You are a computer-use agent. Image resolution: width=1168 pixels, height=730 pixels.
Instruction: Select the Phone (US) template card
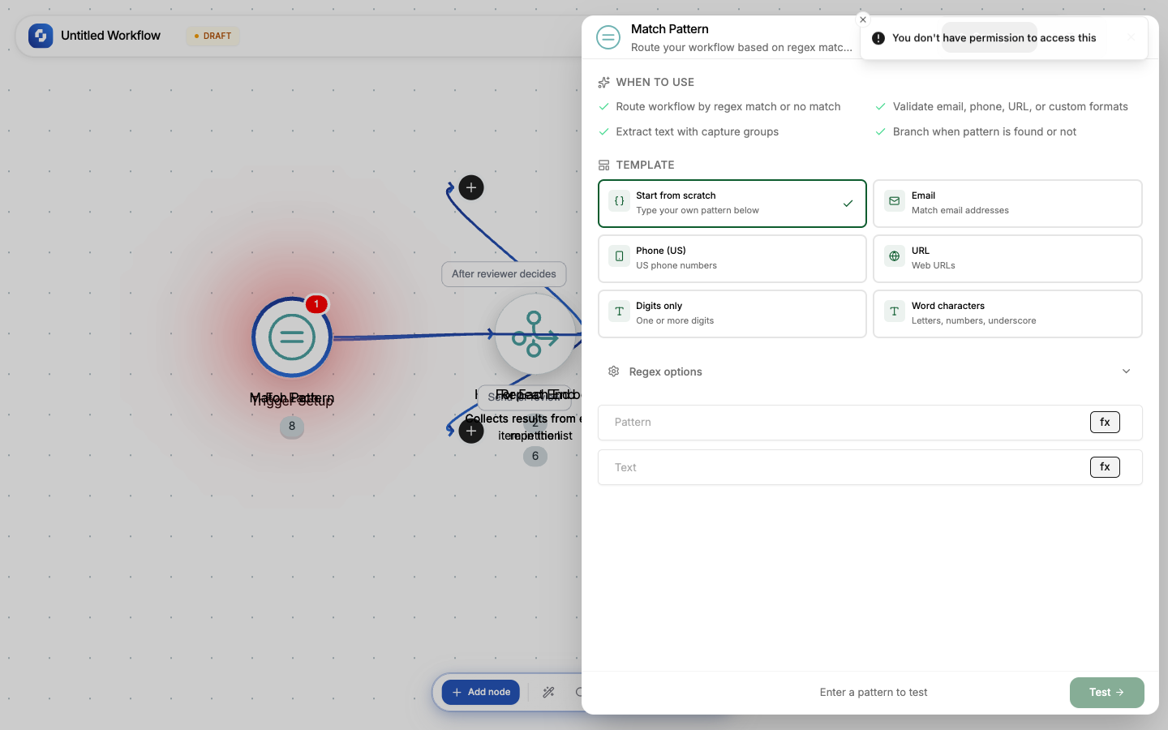[x=732, y=258]
